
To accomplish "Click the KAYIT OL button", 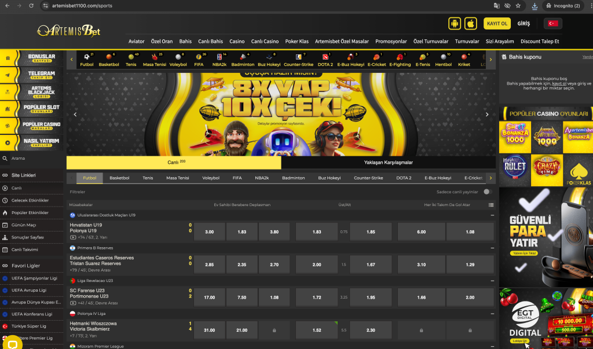I will tap(497, 24).
